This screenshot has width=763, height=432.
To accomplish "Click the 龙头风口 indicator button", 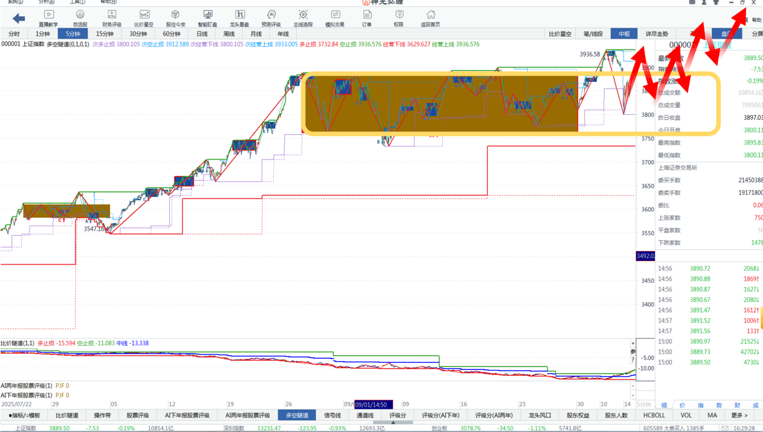I will [540, 415].
